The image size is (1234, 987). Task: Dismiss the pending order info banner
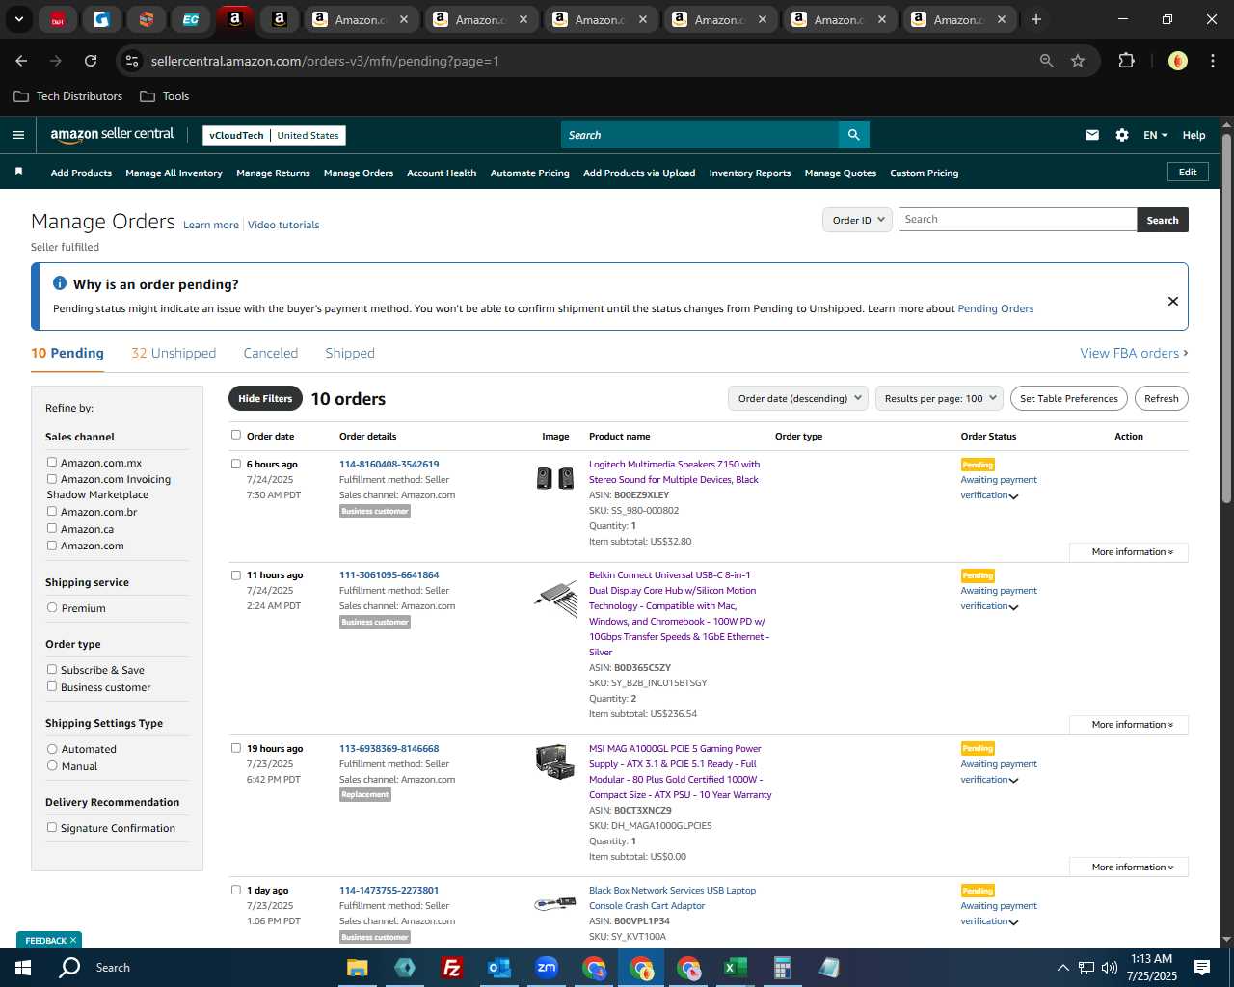pos(1173,301)
